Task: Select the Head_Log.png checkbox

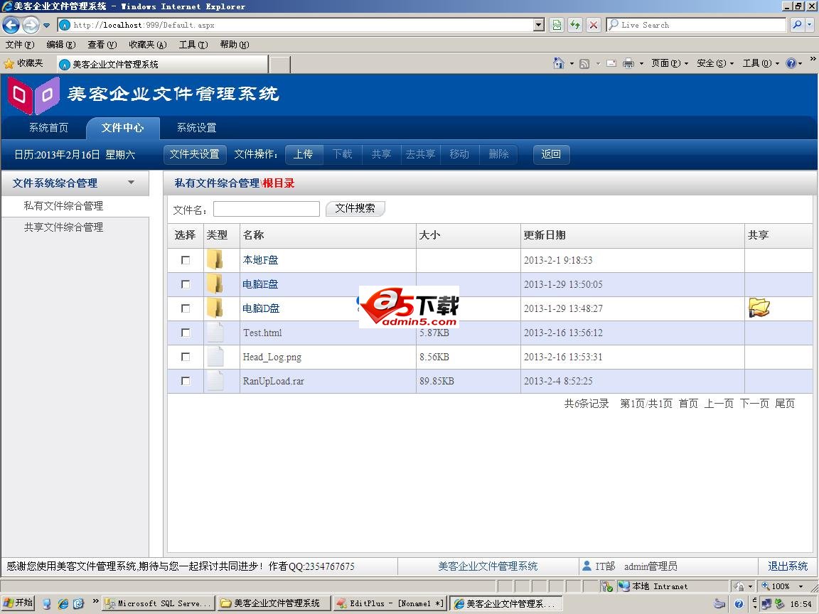Action: click(186, 357)
